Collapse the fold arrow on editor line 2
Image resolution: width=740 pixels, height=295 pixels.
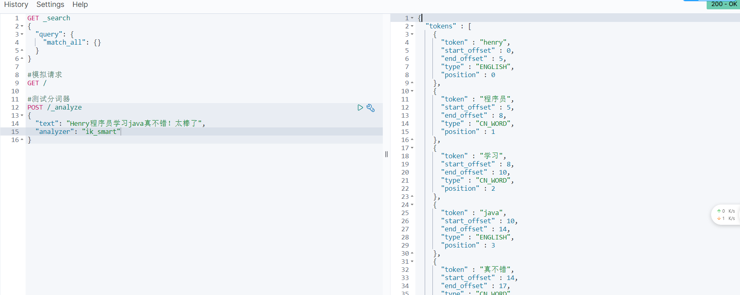pyautogui.click(x=22, y=26)
